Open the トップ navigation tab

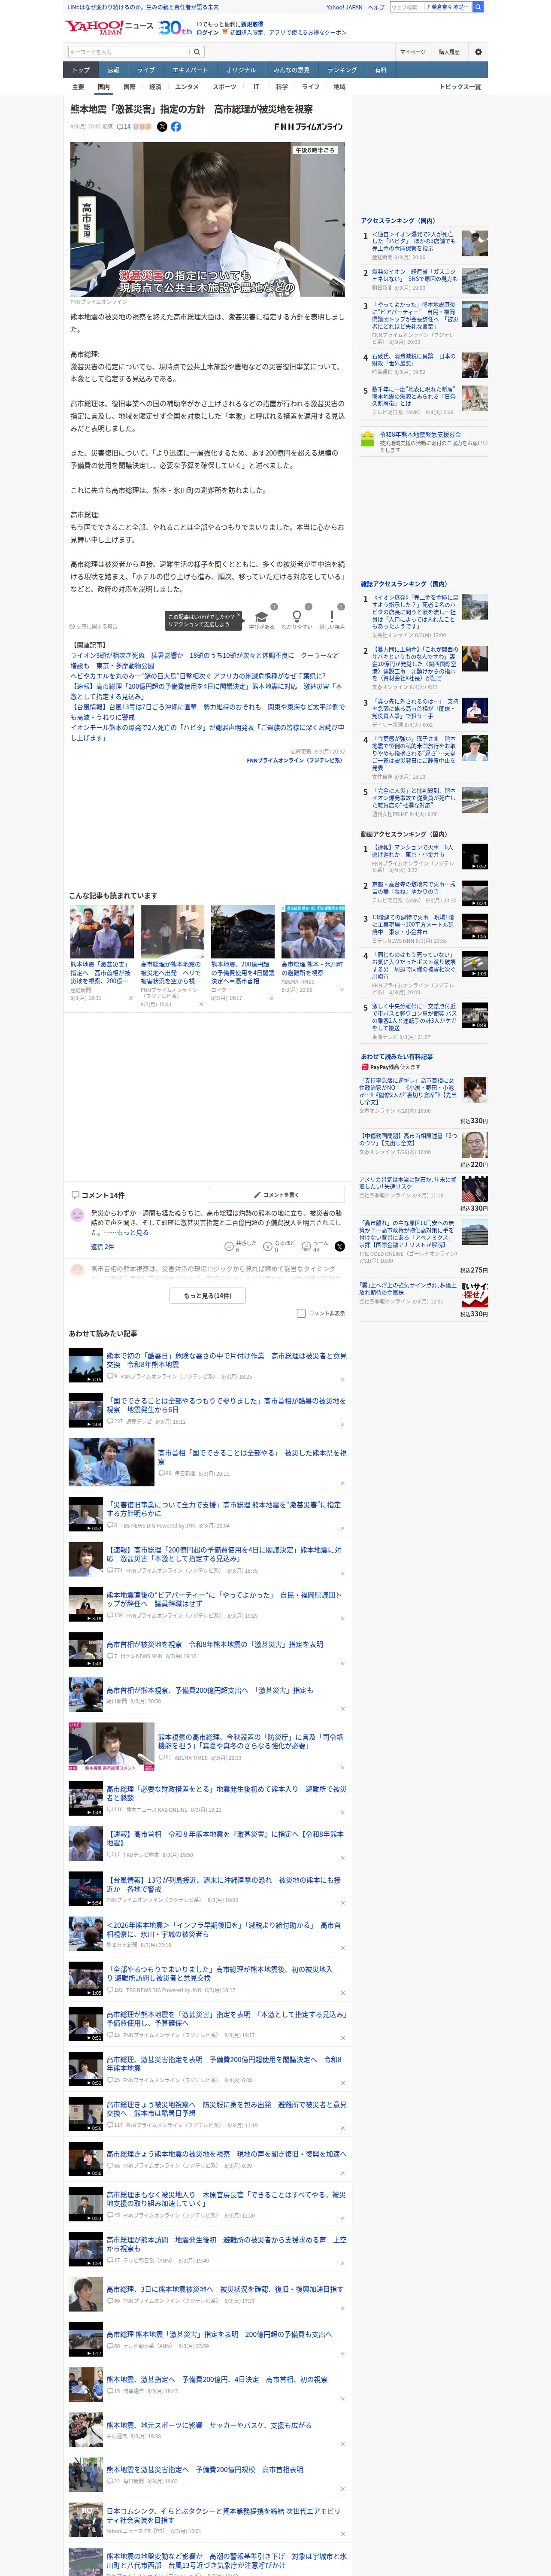81,70
